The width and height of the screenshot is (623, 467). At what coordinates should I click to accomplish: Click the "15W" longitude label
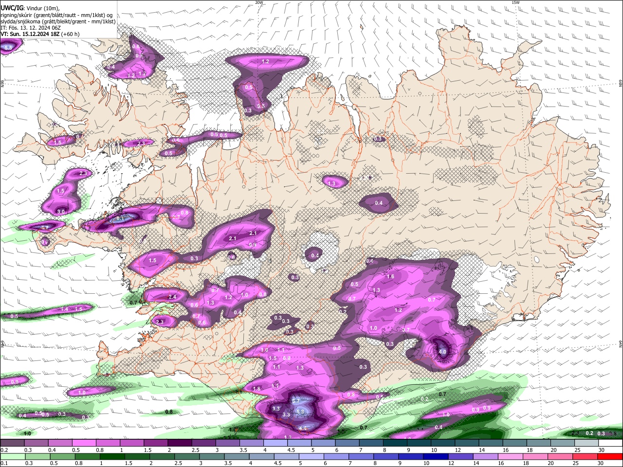pyautogui.click(x=515, y=2)
